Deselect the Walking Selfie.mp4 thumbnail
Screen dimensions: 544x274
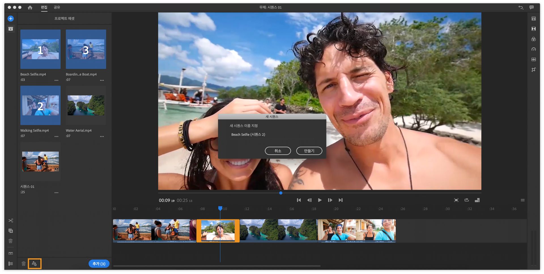tap(41, 105)
